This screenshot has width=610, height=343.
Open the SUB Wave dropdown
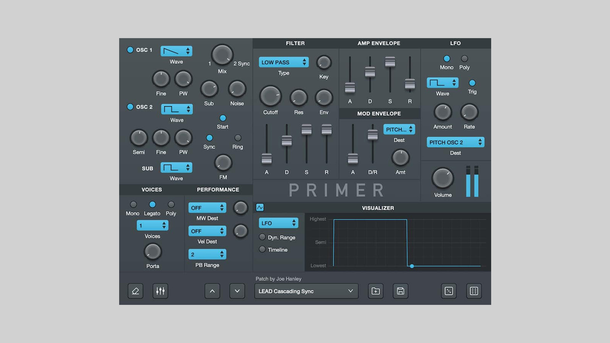pyautogui.click(x=176, y=167)
